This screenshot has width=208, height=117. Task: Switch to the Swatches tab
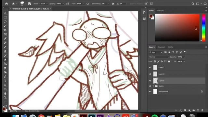[x=160, y=11]
